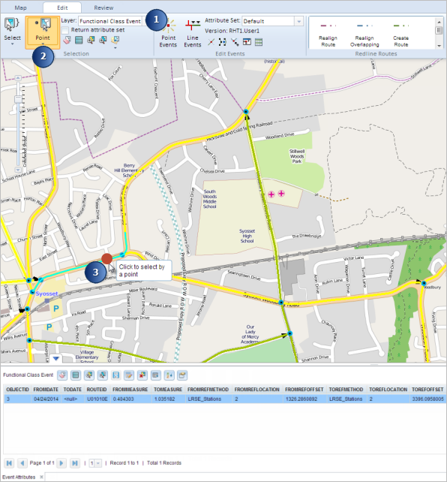Screen dimensions: 447x482
Task: Click the Realign Overlapping button
Action: tap(364, 34)
